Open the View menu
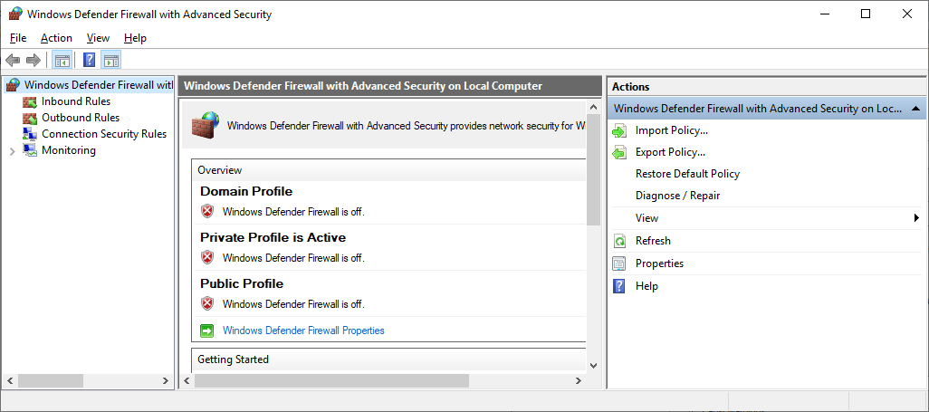 pos(98,38)
